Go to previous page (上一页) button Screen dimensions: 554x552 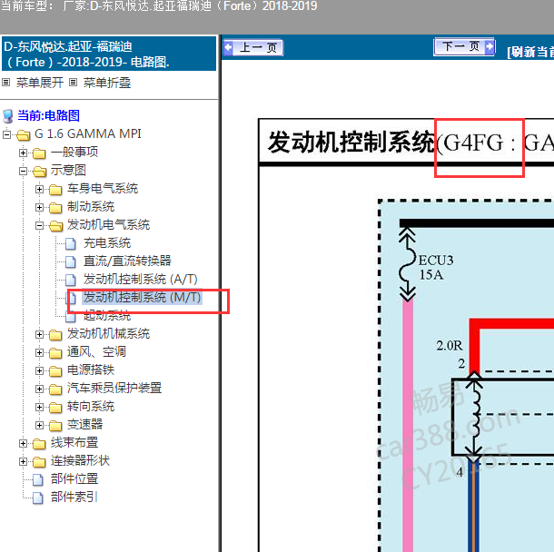253,48
